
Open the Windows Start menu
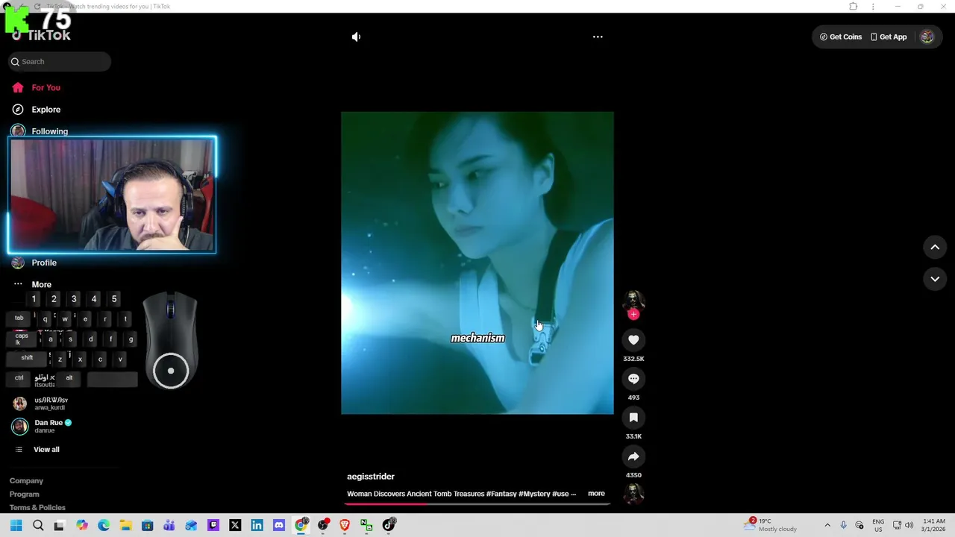tap(16, 526)
